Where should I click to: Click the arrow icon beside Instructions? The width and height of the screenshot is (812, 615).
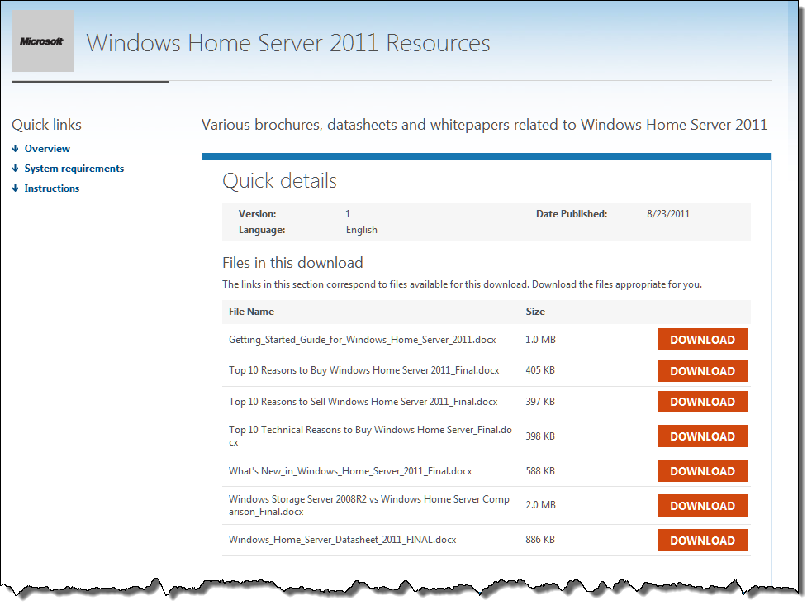[x=16, y=188]
